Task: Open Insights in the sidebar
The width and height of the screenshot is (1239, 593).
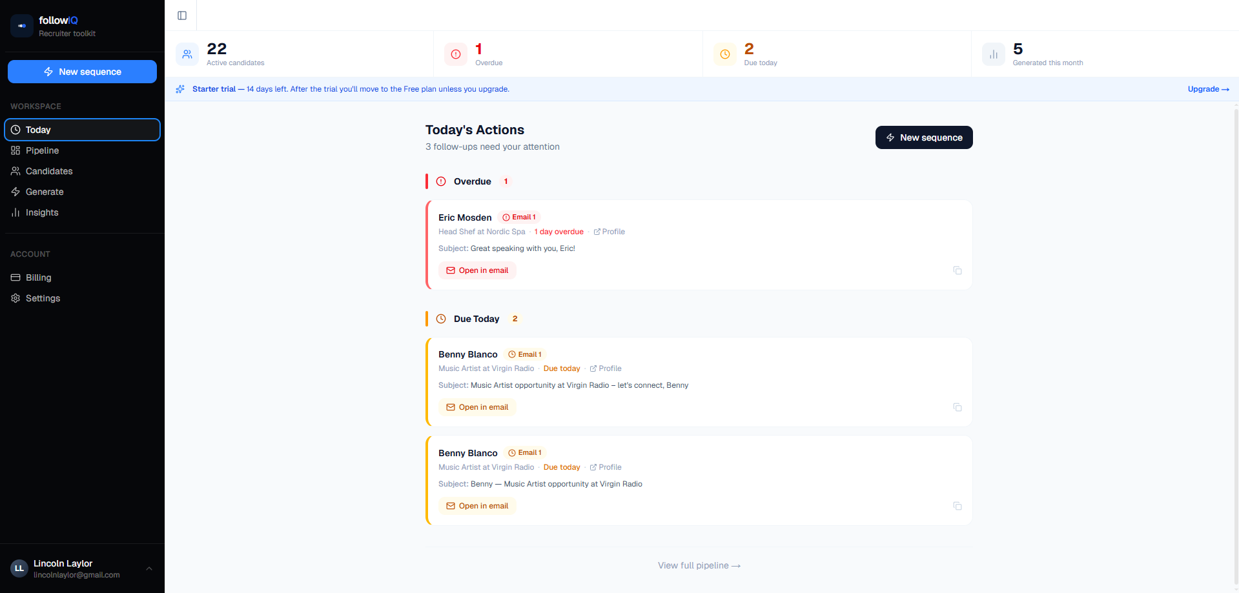Action: [x=82, y=212]
